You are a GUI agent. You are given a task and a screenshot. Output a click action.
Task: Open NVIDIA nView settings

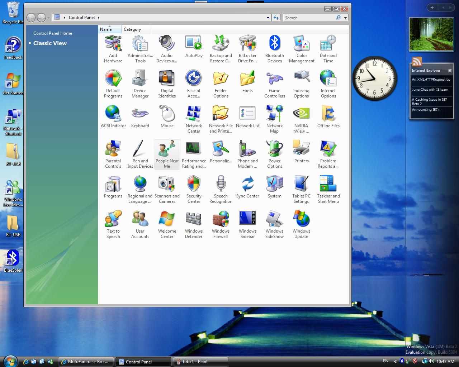point(302,119)
